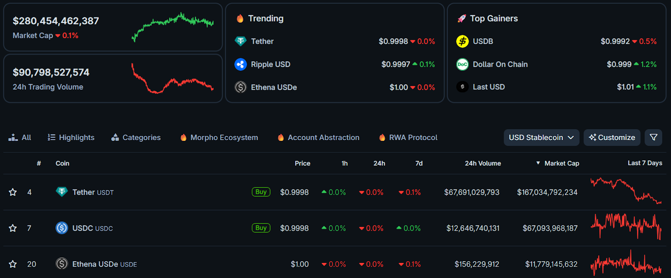
Task: Open the filter funnel icon
Action: click(653, 137)
